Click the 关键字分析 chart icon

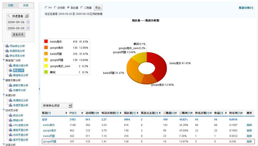click(11, 90)
